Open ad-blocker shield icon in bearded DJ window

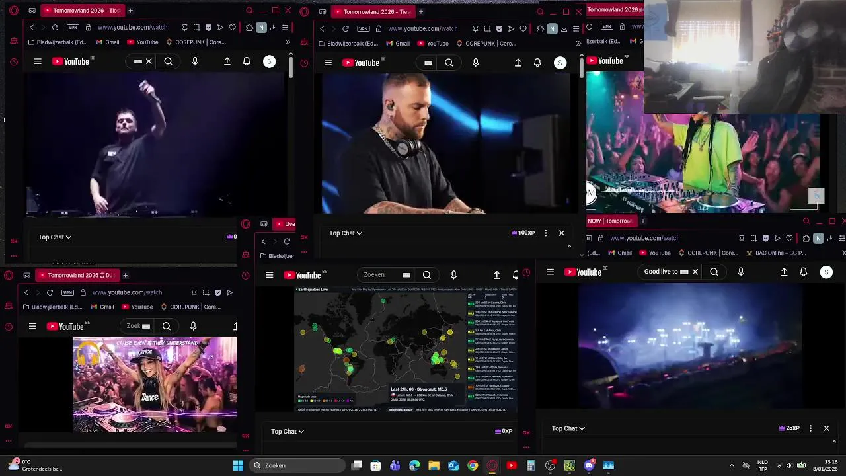(499, 29)
